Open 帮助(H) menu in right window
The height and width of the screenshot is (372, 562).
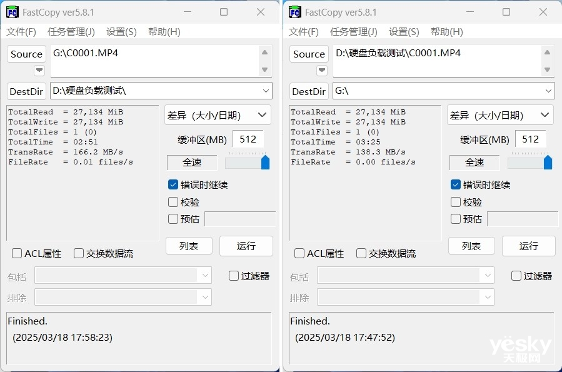446,32
